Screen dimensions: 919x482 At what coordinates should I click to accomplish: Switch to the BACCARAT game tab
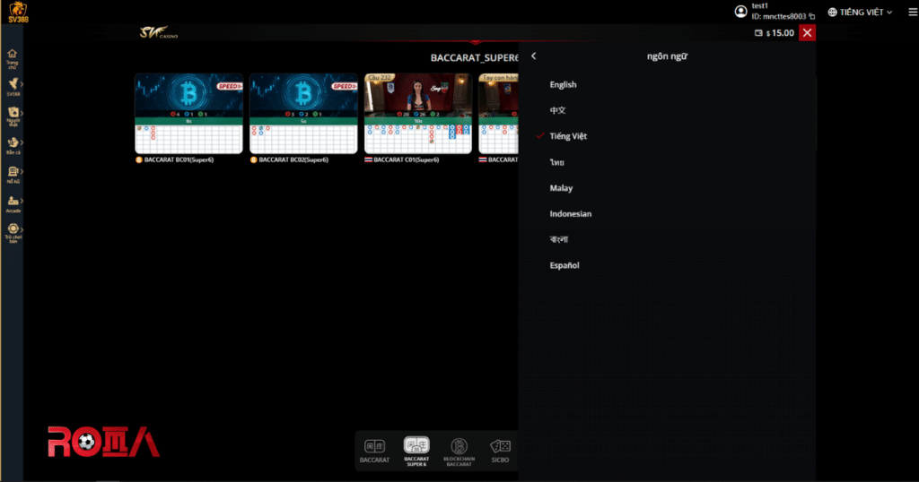tap(374, 451)
